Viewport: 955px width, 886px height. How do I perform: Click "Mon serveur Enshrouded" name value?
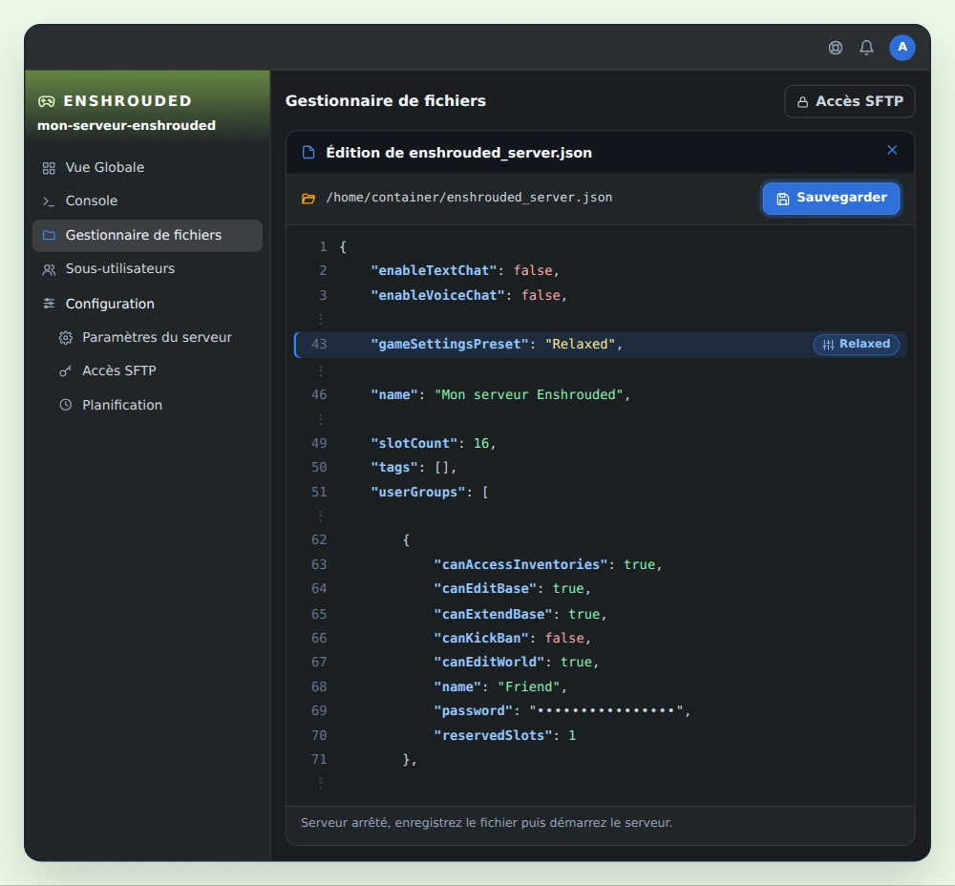tap(528, 394)
